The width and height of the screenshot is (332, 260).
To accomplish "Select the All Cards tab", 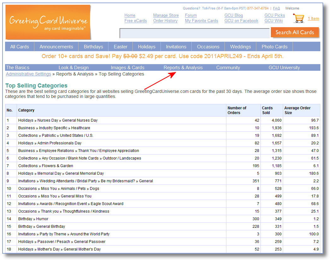I will 20,47.
